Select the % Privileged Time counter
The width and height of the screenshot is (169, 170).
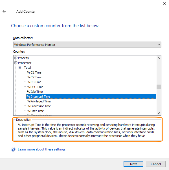click(39, 101)
